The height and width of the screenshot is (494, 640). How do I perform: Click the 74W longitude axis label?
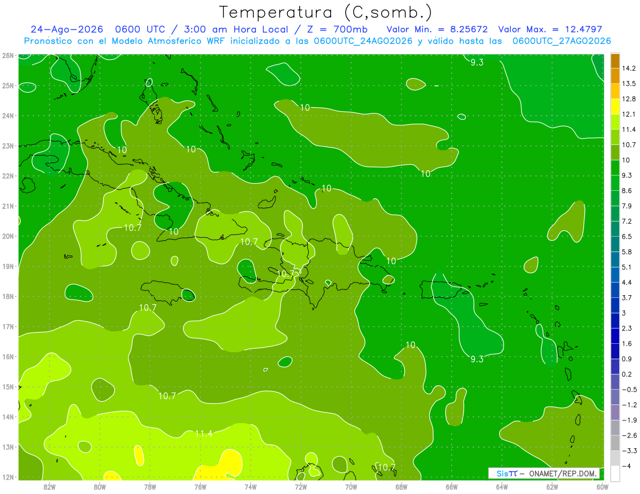tap(251, 487)
